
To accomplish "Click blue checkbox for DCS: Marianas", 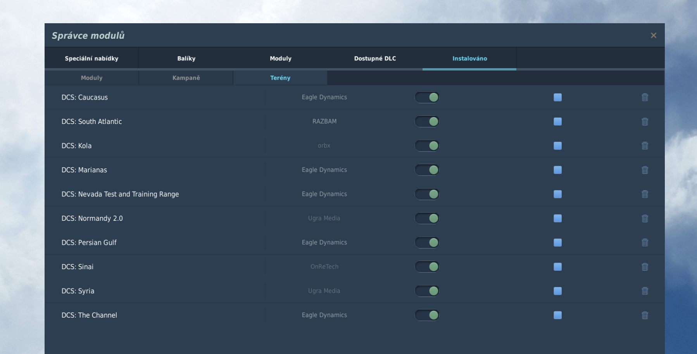I will pos(557,170).
